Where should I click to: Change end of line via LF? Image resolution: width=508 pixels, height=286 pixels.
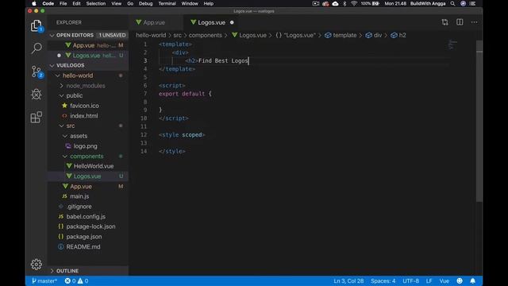(429, 280)
